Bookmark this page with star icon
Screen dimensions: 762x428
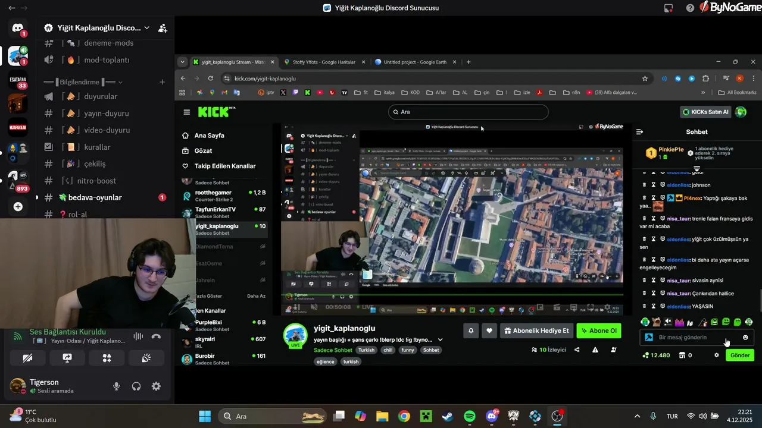coord(645,78)
